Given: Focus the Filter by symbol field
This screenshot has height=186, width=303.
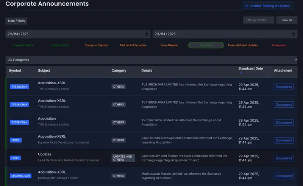Looking at the screenshot, I should point(259,20).
